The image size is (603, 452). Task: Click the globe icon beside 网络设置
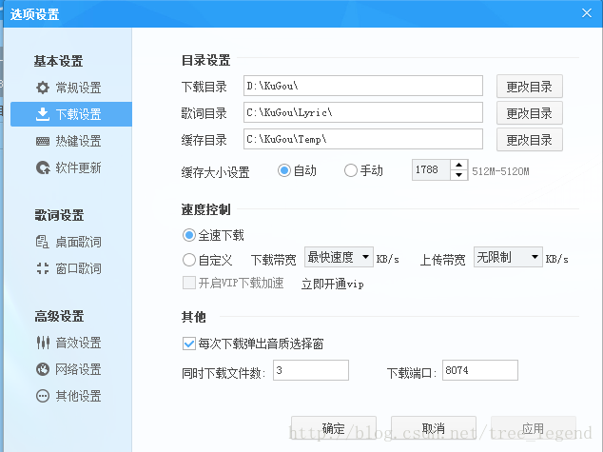coord(43,369)
